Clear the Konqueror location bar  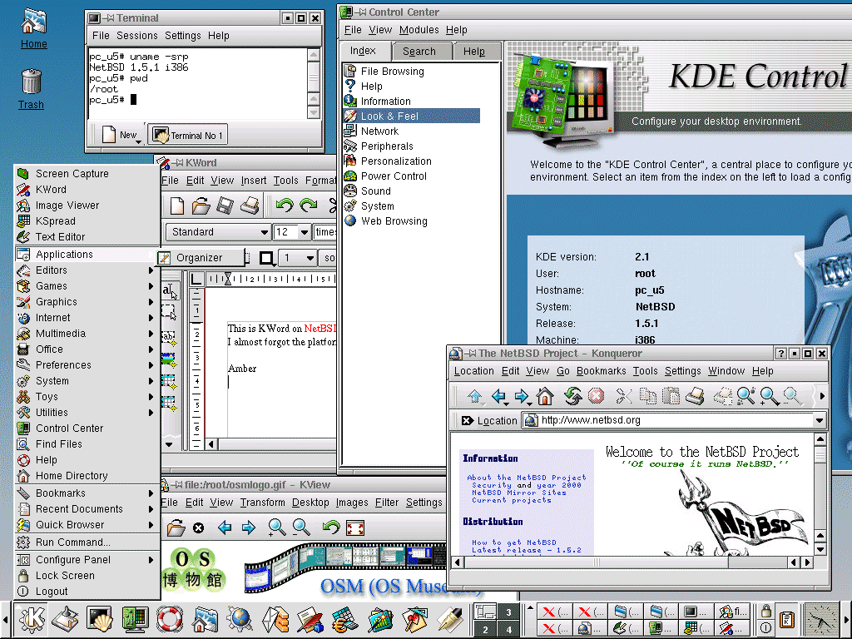click(467, 420)
